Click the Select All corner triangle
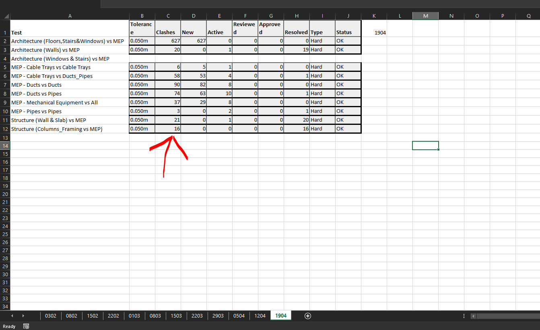Screen dimensions: 540x330 (6, 16)
